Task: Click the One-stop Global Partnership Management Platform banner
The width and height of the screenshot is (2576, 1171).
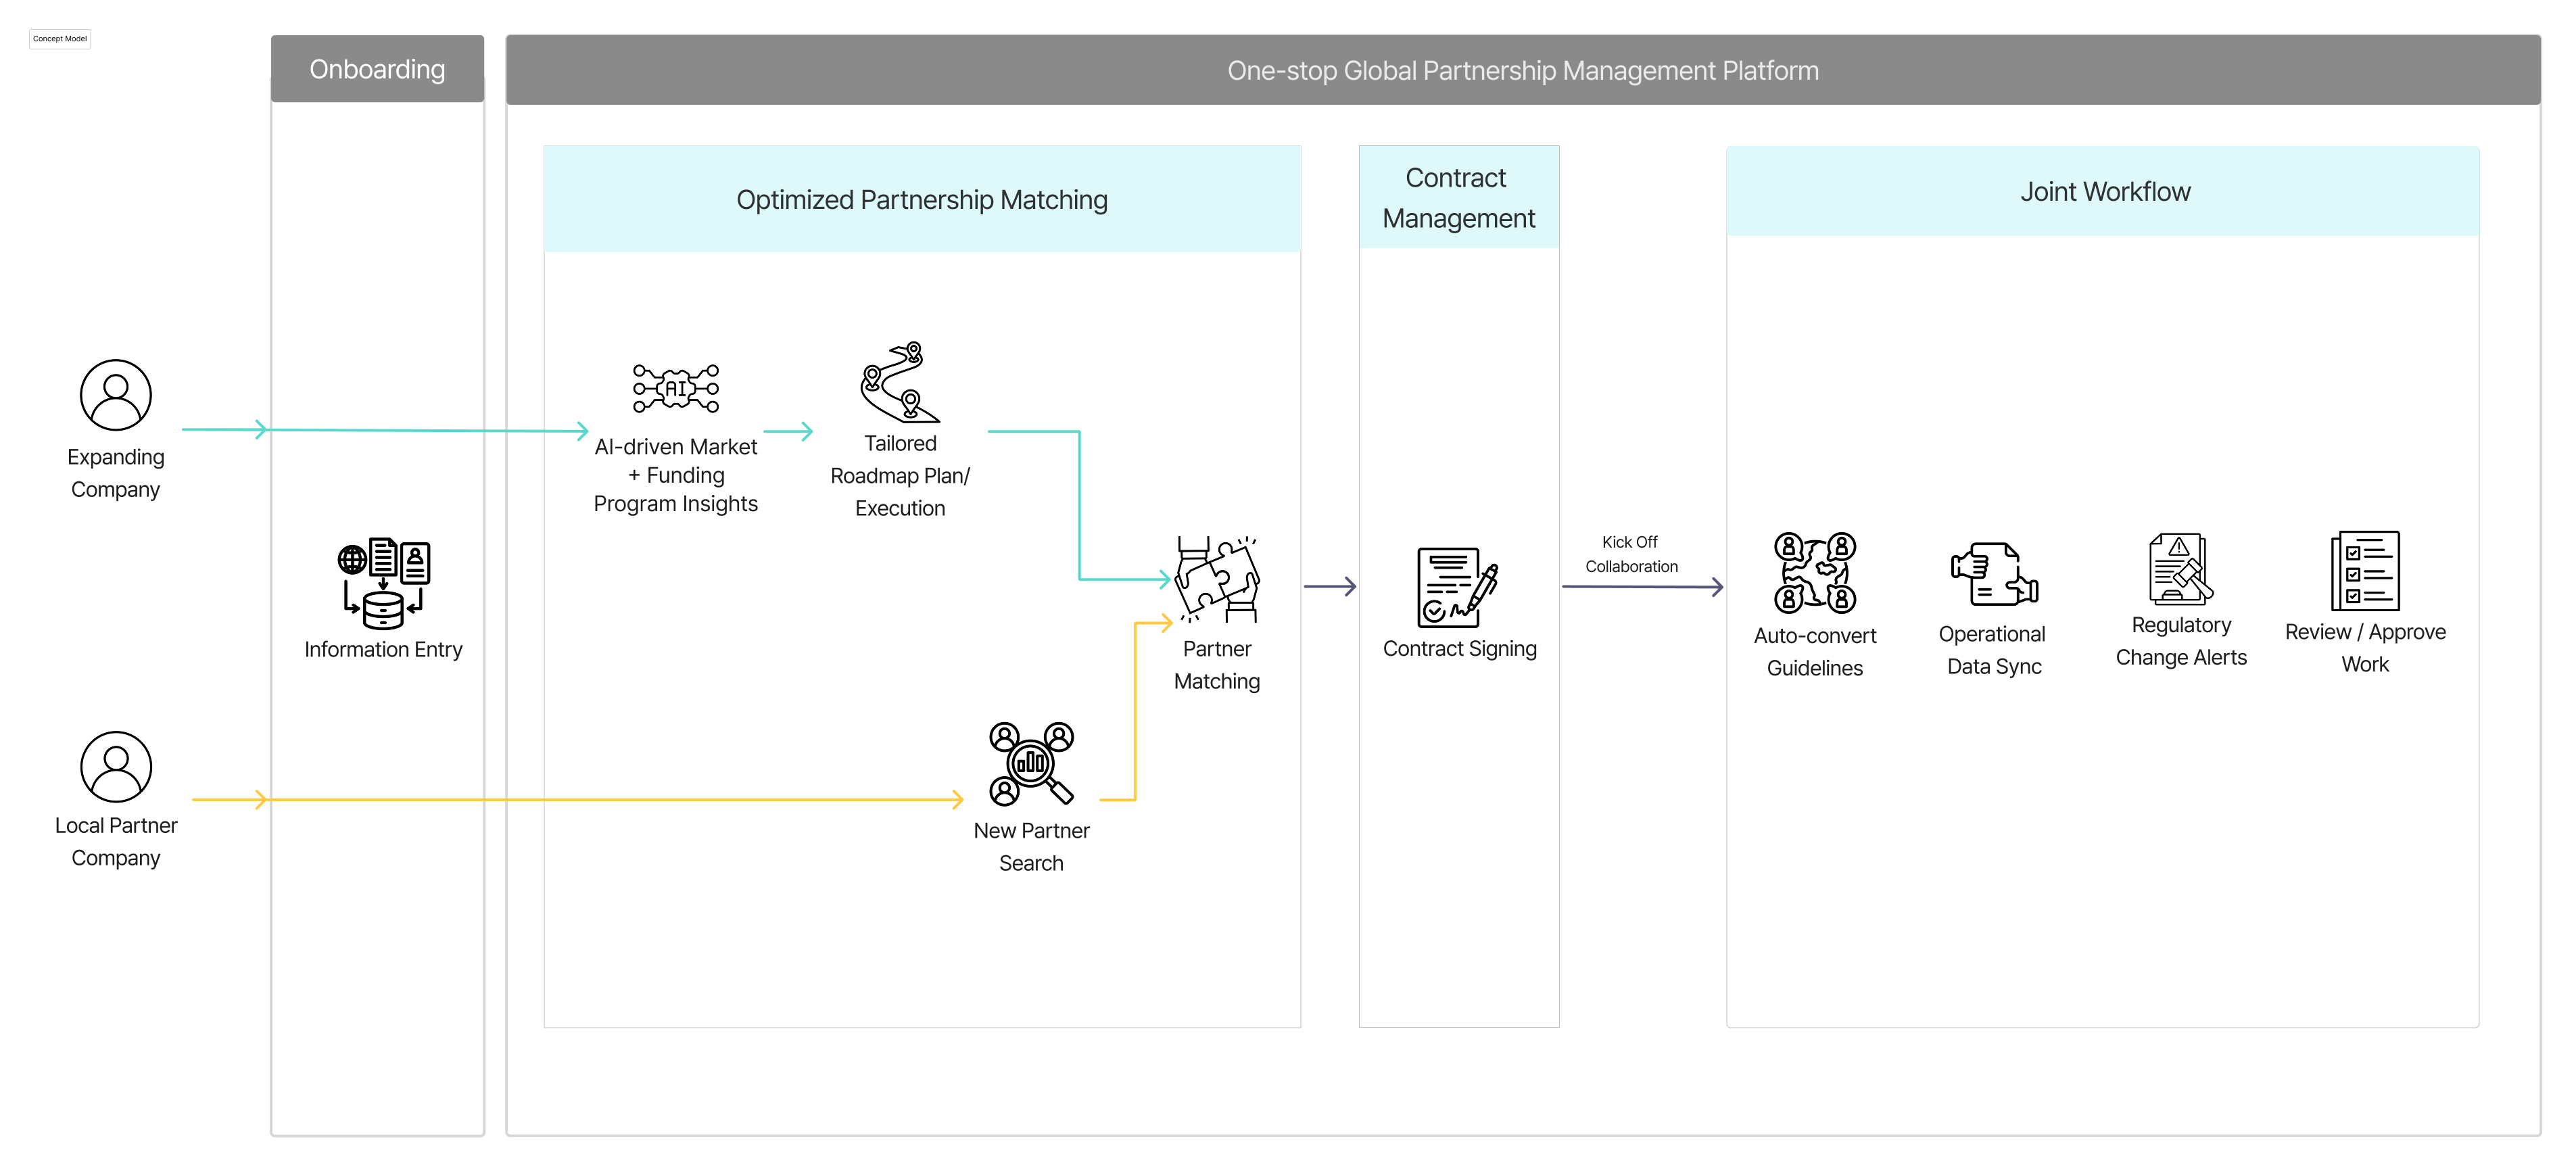Action: tap(1523, 70)
